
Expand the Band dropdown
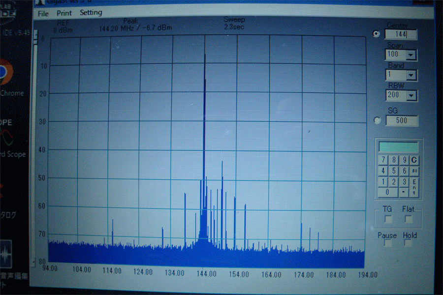(x=411, y=75)
